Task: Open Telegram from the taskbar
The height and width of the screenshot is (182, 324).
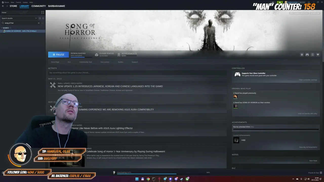Action: tap(165, 179)
